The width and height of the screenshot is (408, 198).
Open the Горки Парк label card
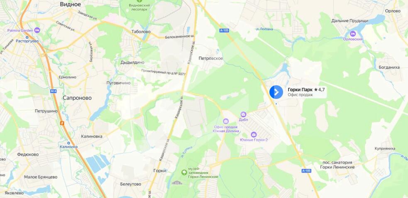tap(306, 92)
